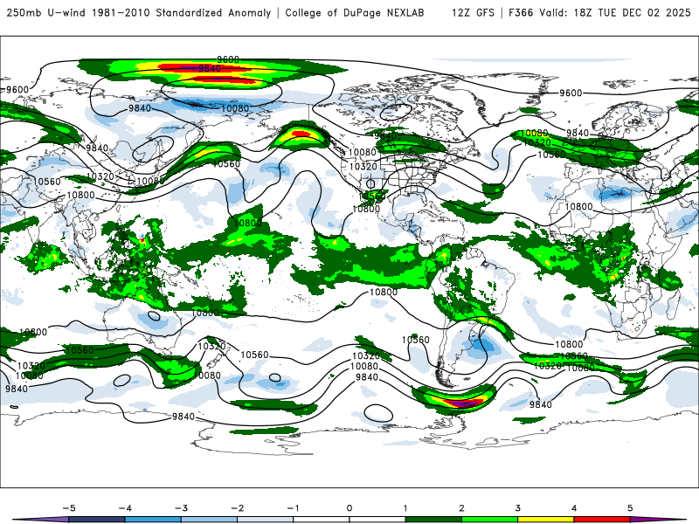
Task: Click '1981-2010 Standardized Anomaly' in the title
Action: pos(182,12)
